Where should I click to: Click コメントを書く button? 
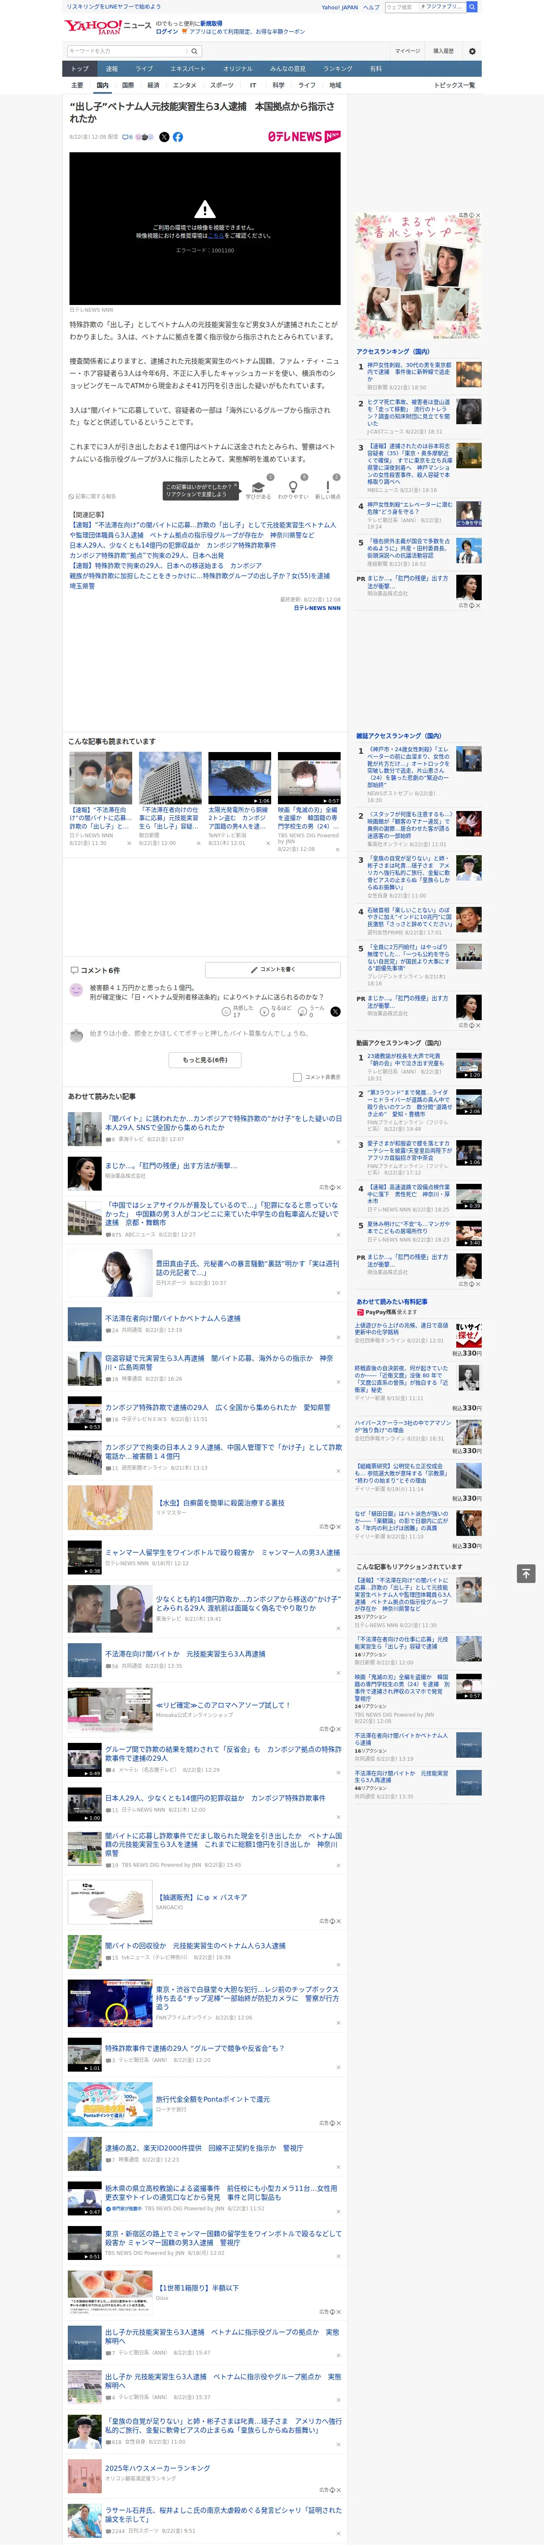point(272,970)
